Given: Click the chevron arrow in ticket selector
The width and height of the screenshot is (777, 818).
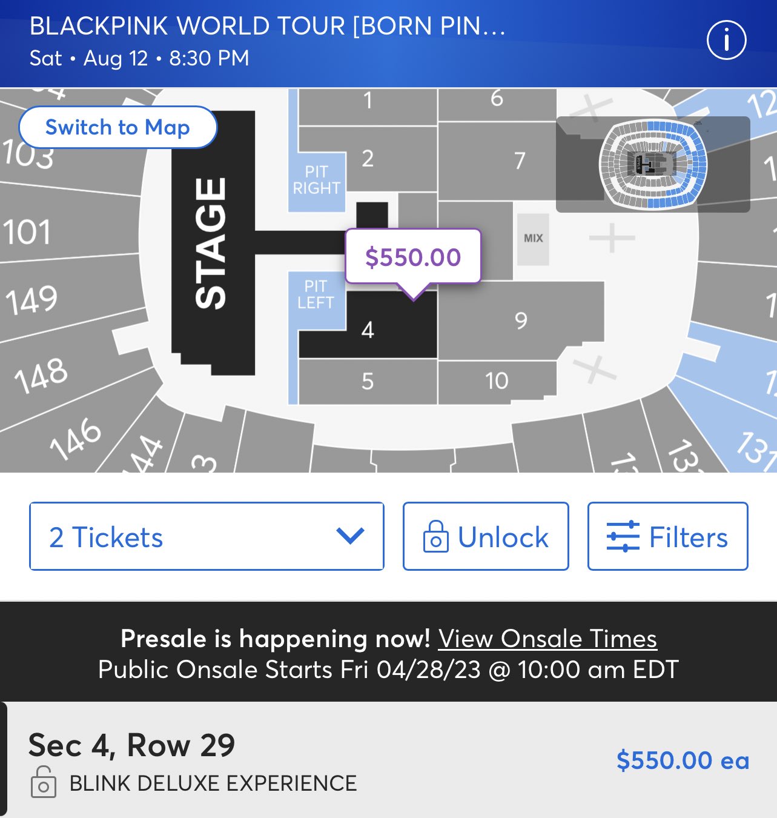Looking at the screenshot, I should pos(350,536).
